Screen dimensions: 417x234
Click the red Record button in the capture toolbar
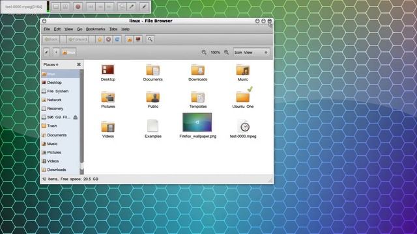tap(78, 6)
